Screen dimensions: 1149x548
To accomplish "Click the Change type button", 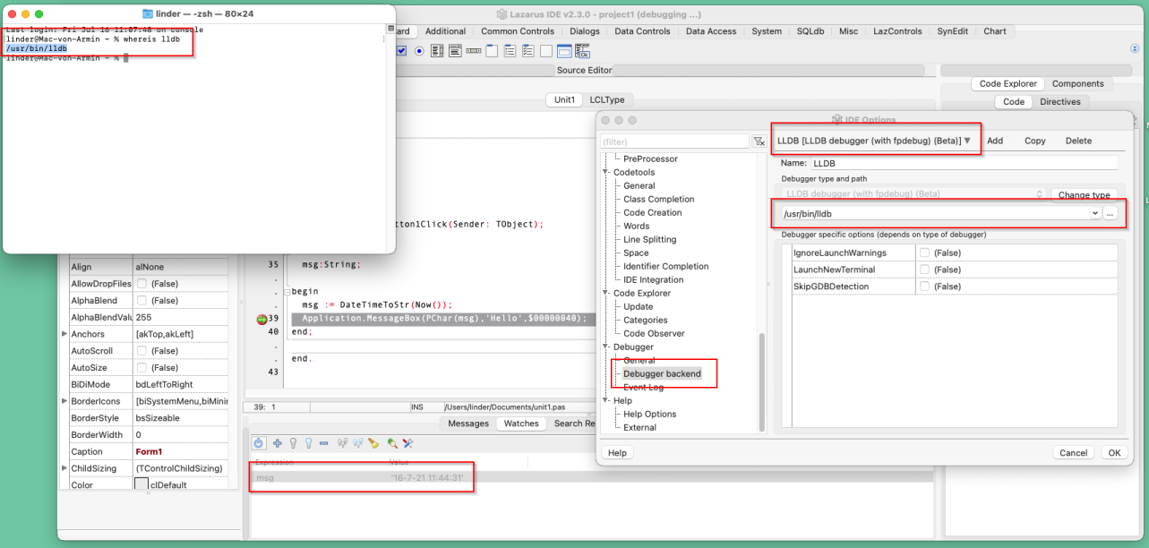I will [x=1085, y=194].
